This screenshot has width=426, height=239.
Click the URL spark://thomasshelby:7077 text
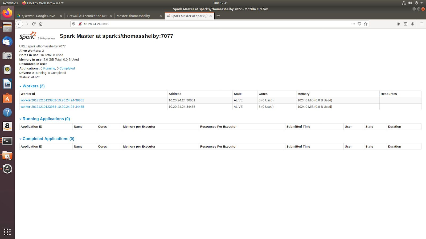tap(47, 46)
